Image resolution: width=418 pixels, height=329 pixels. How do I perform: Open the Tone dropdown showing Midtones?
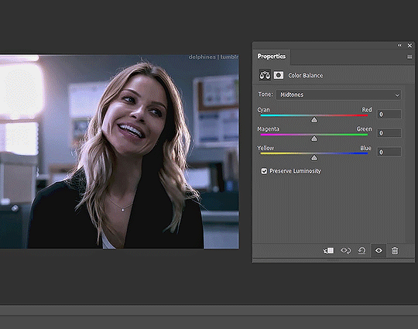click(338, 94)
